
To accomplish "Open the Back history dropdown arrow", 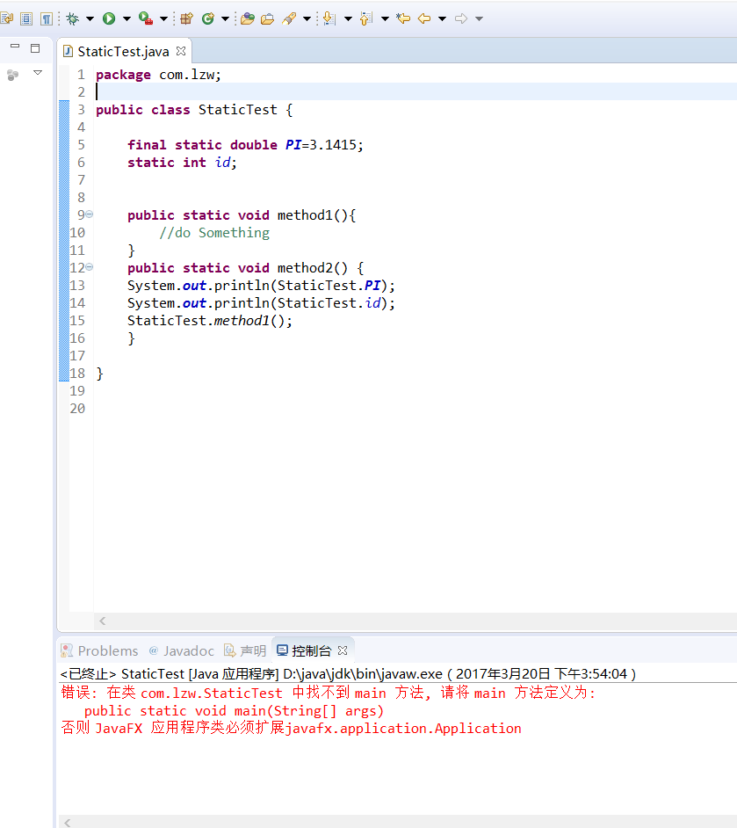I will pos(442,18).
